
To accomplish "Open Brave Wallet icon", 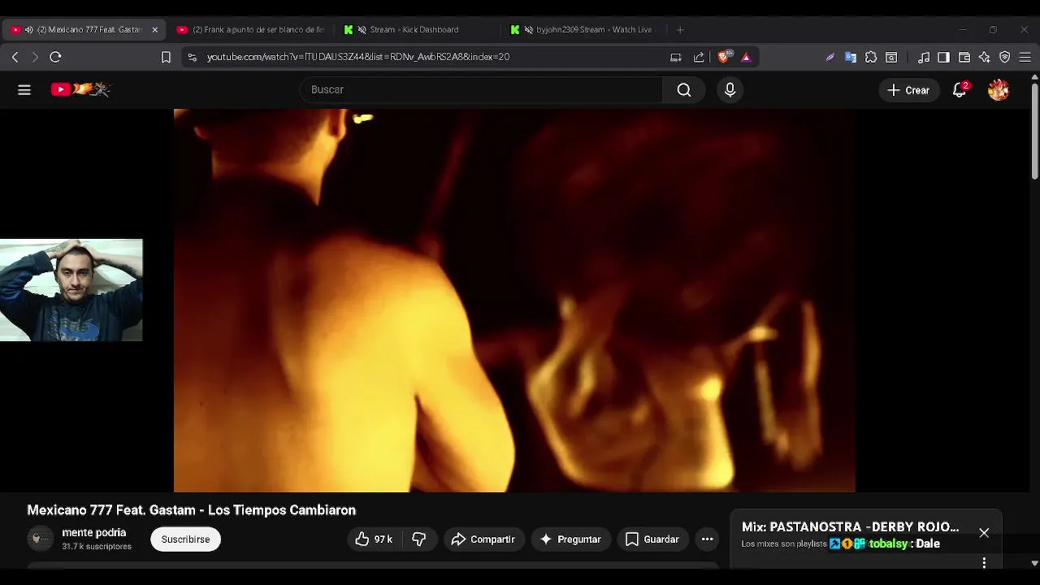I will point(964,57).
